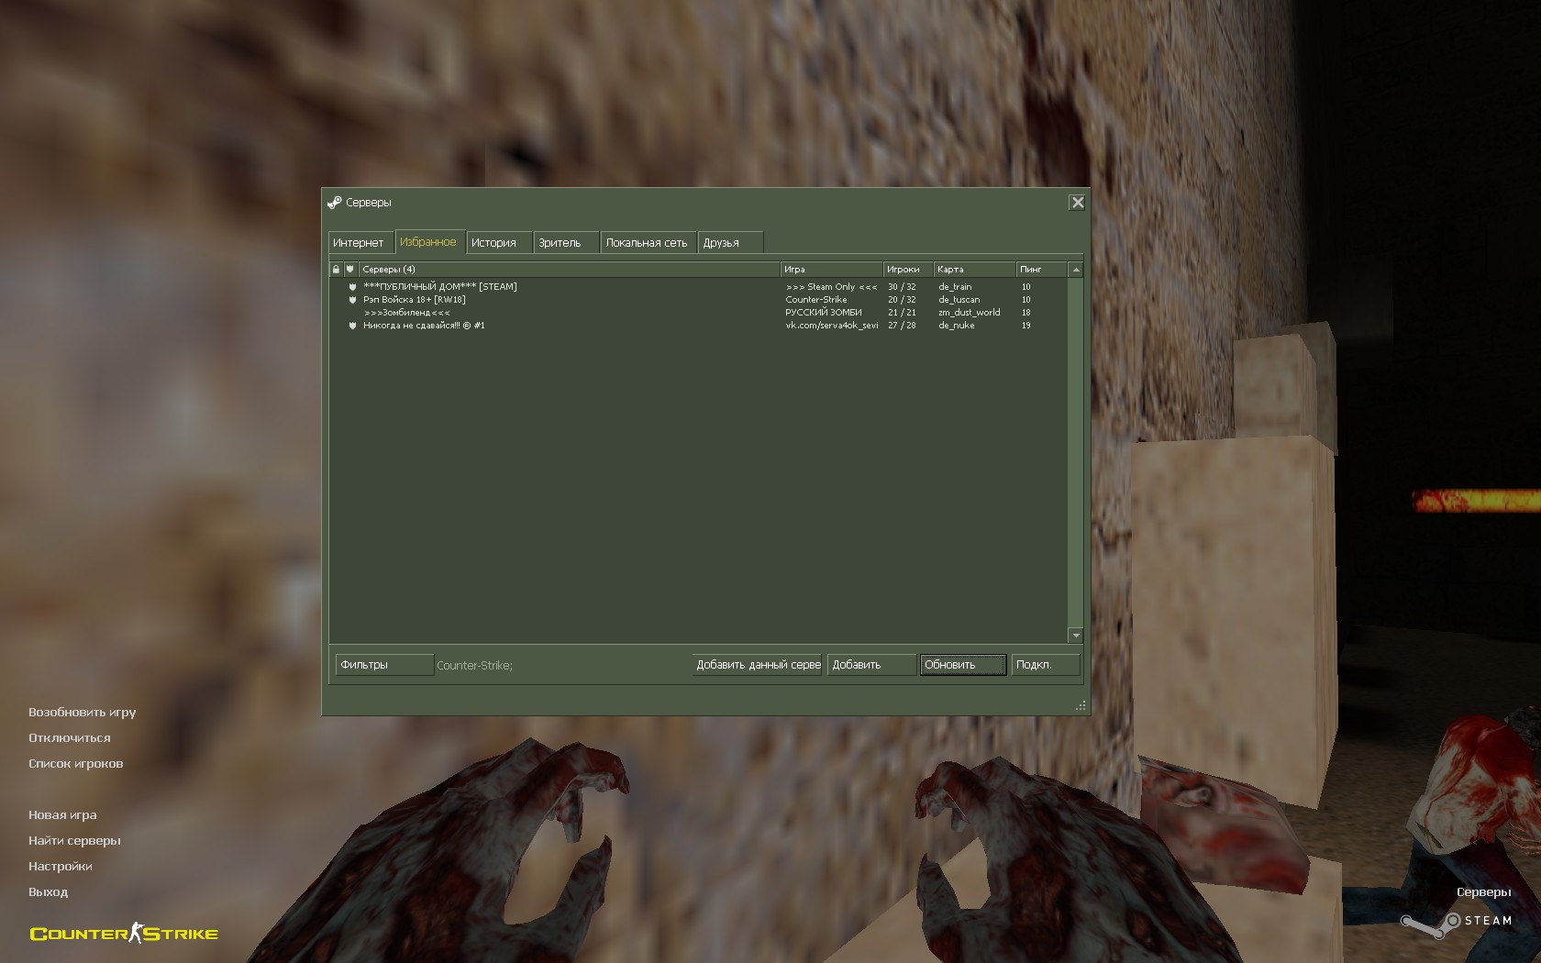Click the Counter-Strike; filter status text
This screenshot has width=1541, height=963.
475,666
